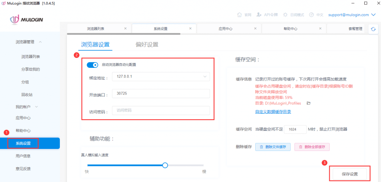Image resolution: width=381 pixels, height=182 pixels.
Task: Close the 应用中心 tab
Action: click(x=255, y=29)
